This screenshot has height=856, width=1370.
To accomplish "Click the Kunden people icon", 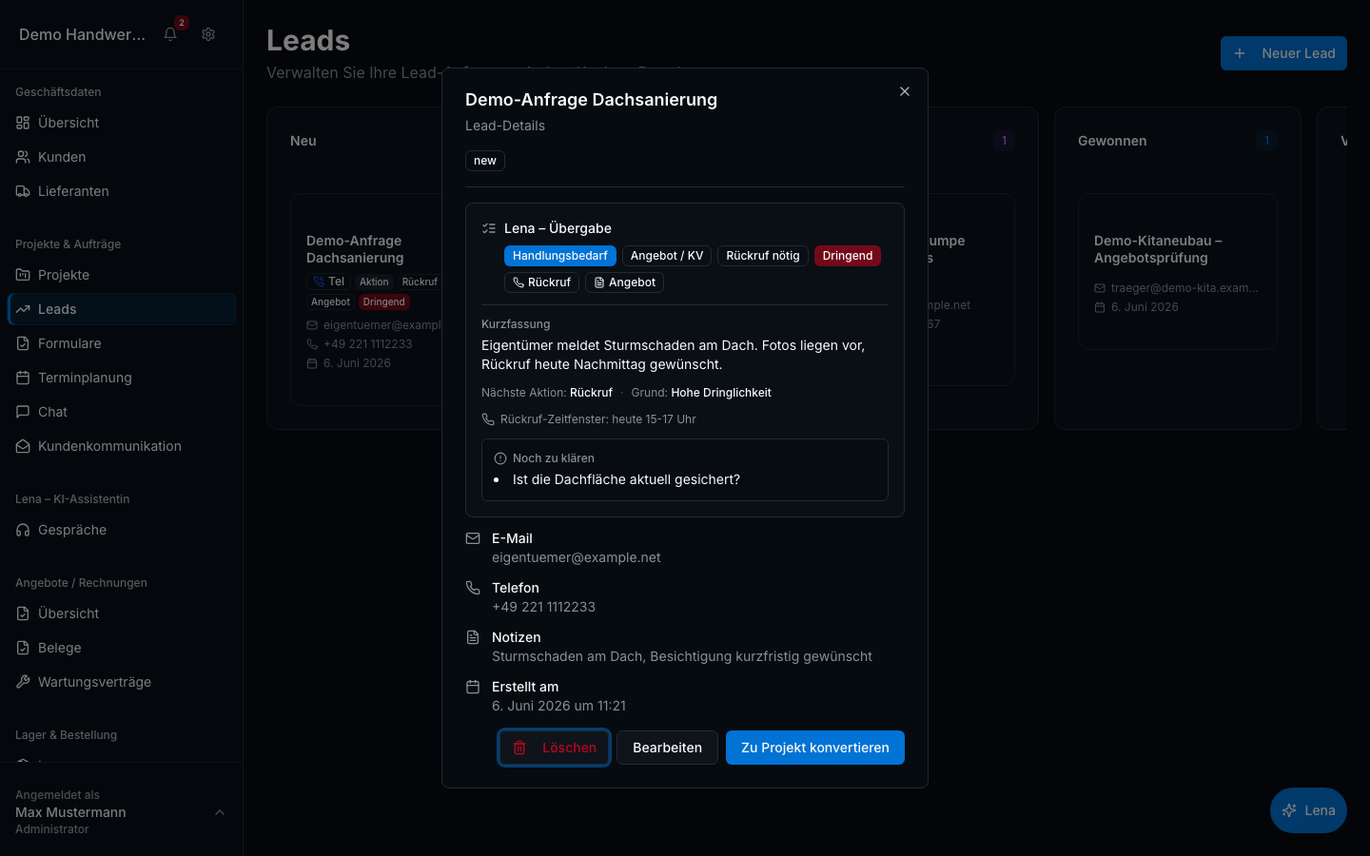I will pyautogui.click(x=23, y=157).
